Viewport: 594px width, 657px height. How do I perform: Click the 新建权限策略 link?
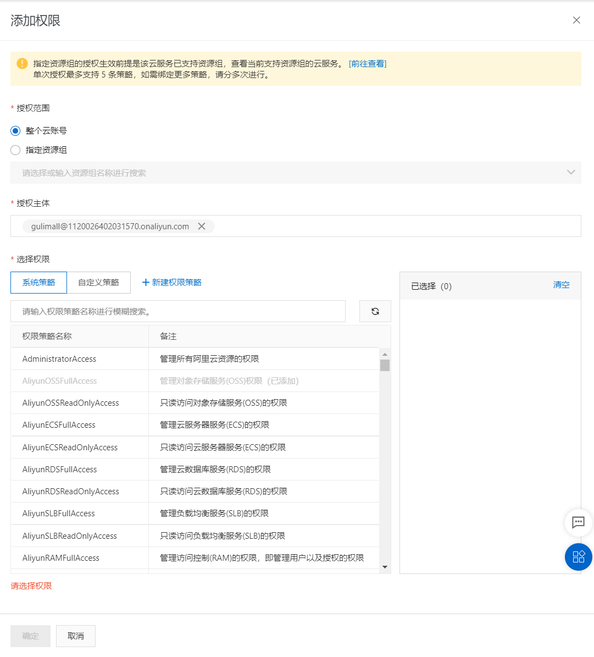point(172,283)
